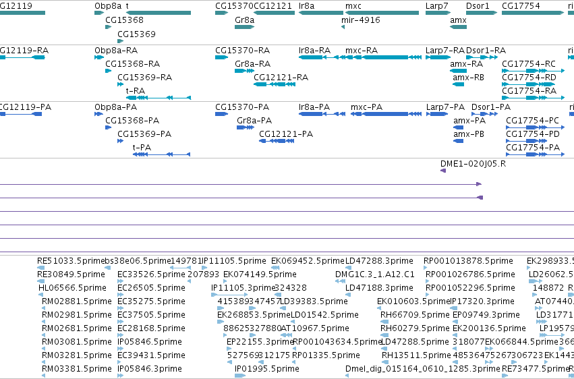Select transcript CG17754-RA
The height and width of the screenshot is (379, 574).
533,98
